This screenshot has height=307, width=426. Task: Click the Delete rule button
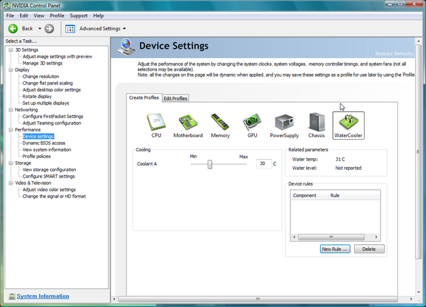(369, 249)
